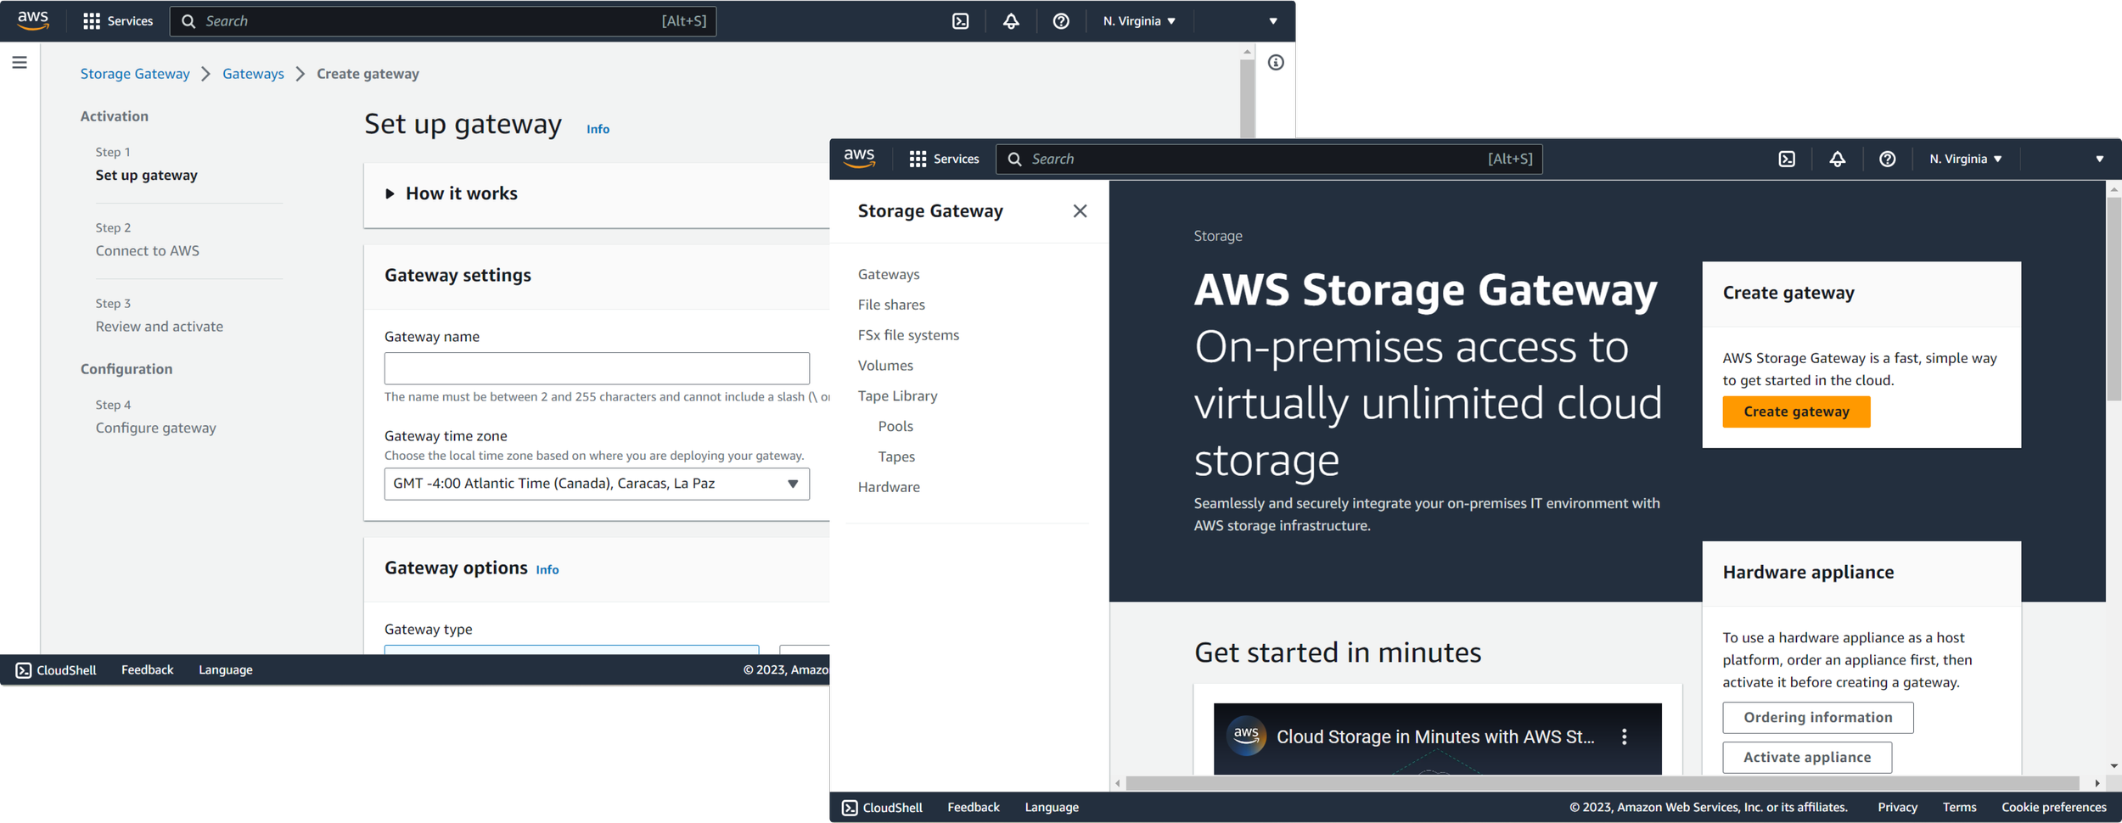Click Language in front window footer
Image resolution: width=2122 pixels, height=823 pixels.
coord(1051,807)
